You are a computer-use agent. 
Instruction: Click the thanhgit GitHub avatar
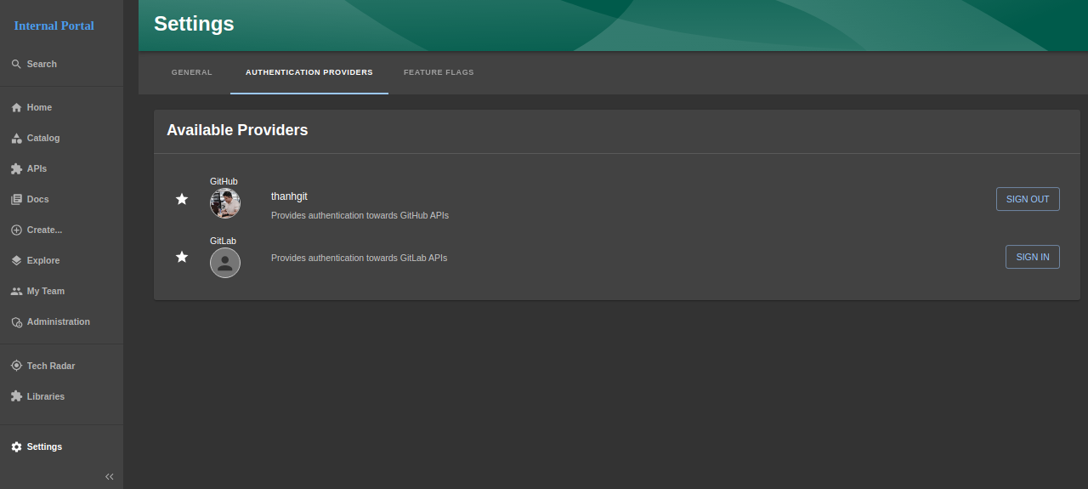pos(225,203)
